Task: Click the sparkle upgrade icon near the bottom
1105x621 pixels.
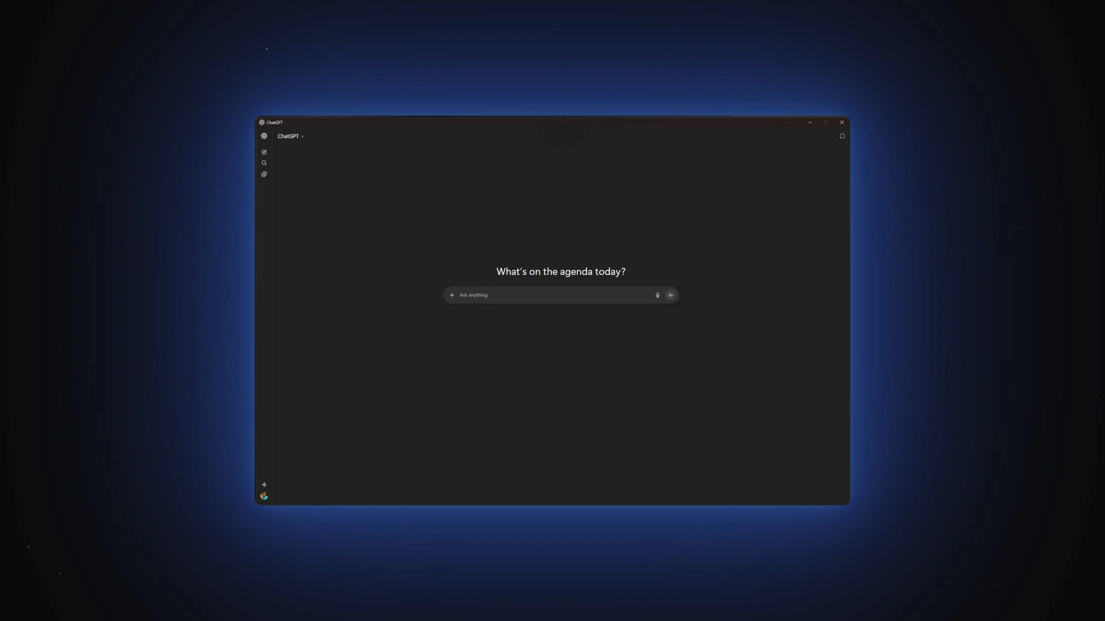Action: coord(264,485)
